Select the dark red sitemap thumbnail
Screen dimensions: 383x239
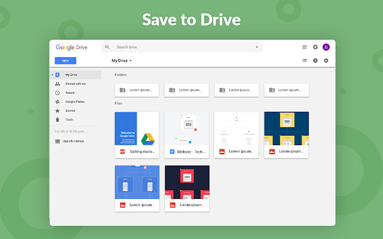click(187, 182)
